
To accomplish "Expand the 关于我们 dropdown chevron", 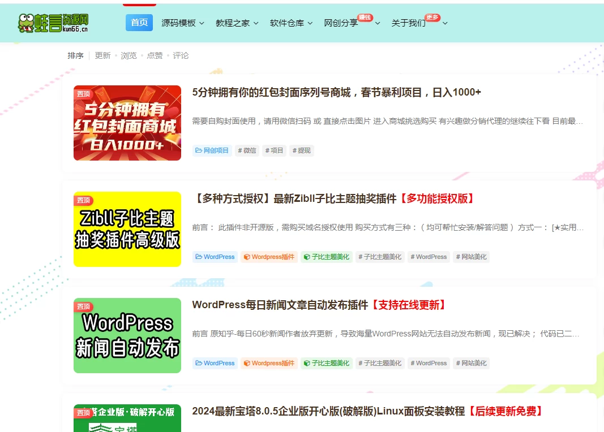I will pyautogui.click(x=445, y=23).
